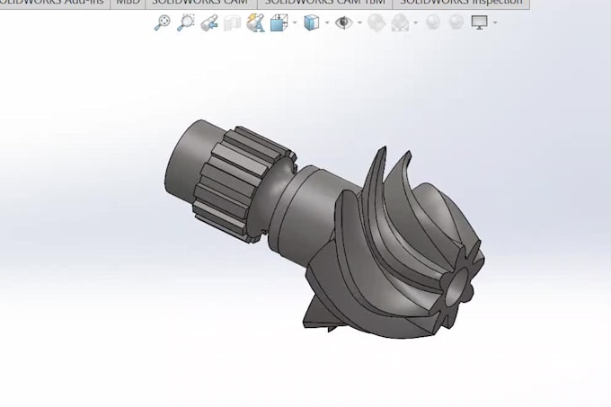Open Dynamic Annotation Views tool
Screen dimensions: 611x407
pyautogui.click(x=255, y=22)
